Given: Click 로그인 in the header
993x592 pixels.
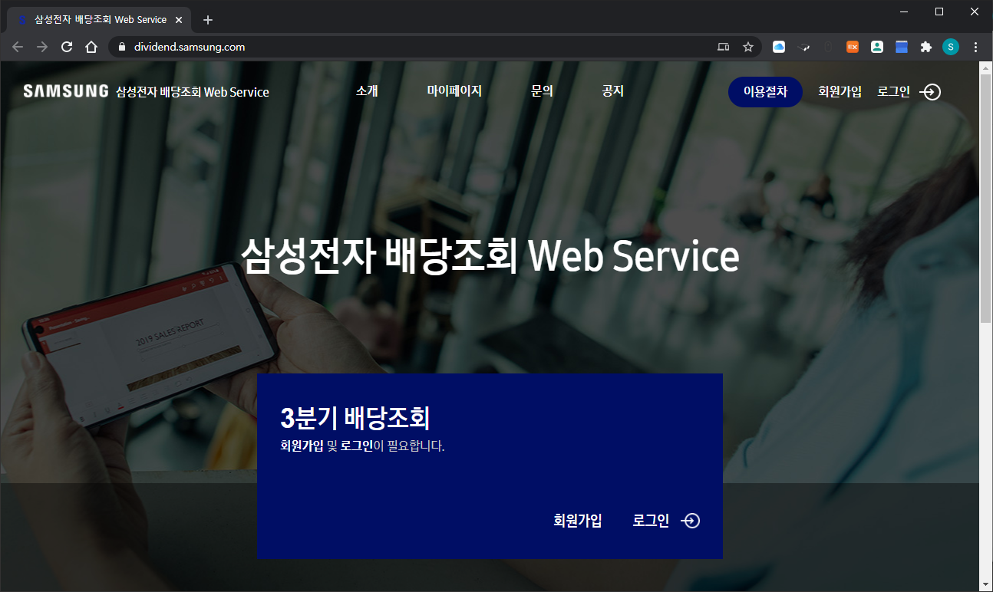Looking at the screenshot, I should tap(894, 92).
